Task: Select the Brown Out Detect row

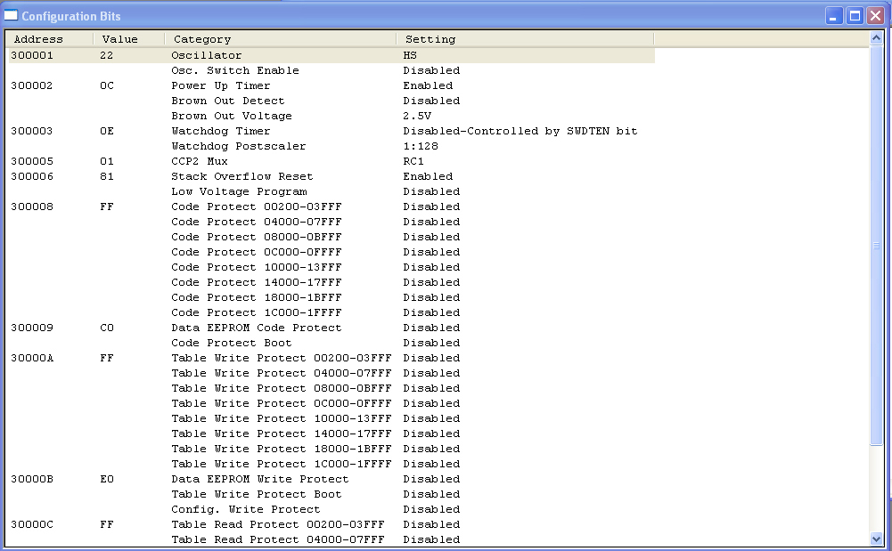Action: (331, 101)
